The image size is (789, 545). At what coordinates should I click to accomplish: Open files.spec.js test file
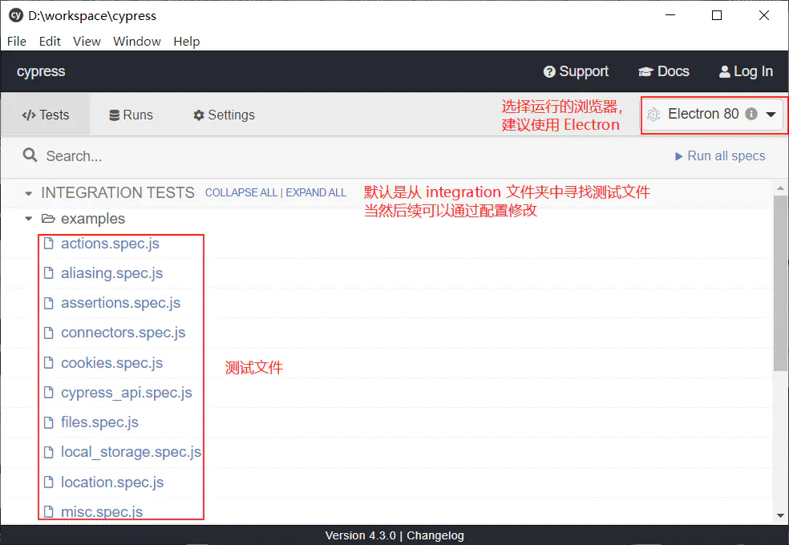99,422
